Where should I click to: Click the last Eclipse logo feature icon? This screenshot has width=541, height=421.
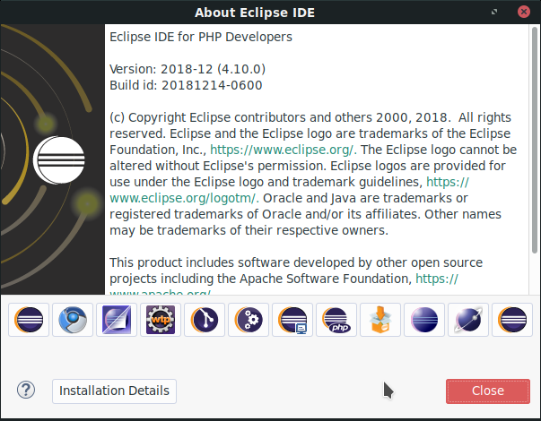click(512, 320)
